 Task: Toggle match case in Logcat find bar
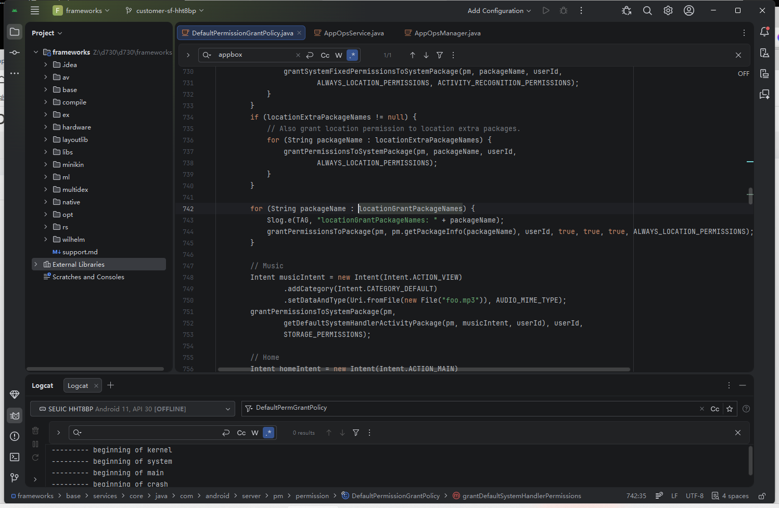pos(241,433)
